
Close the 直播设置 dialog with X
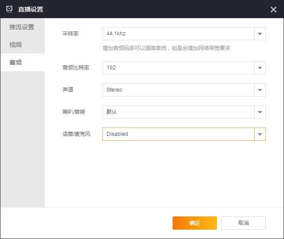(x=273, y=9)
